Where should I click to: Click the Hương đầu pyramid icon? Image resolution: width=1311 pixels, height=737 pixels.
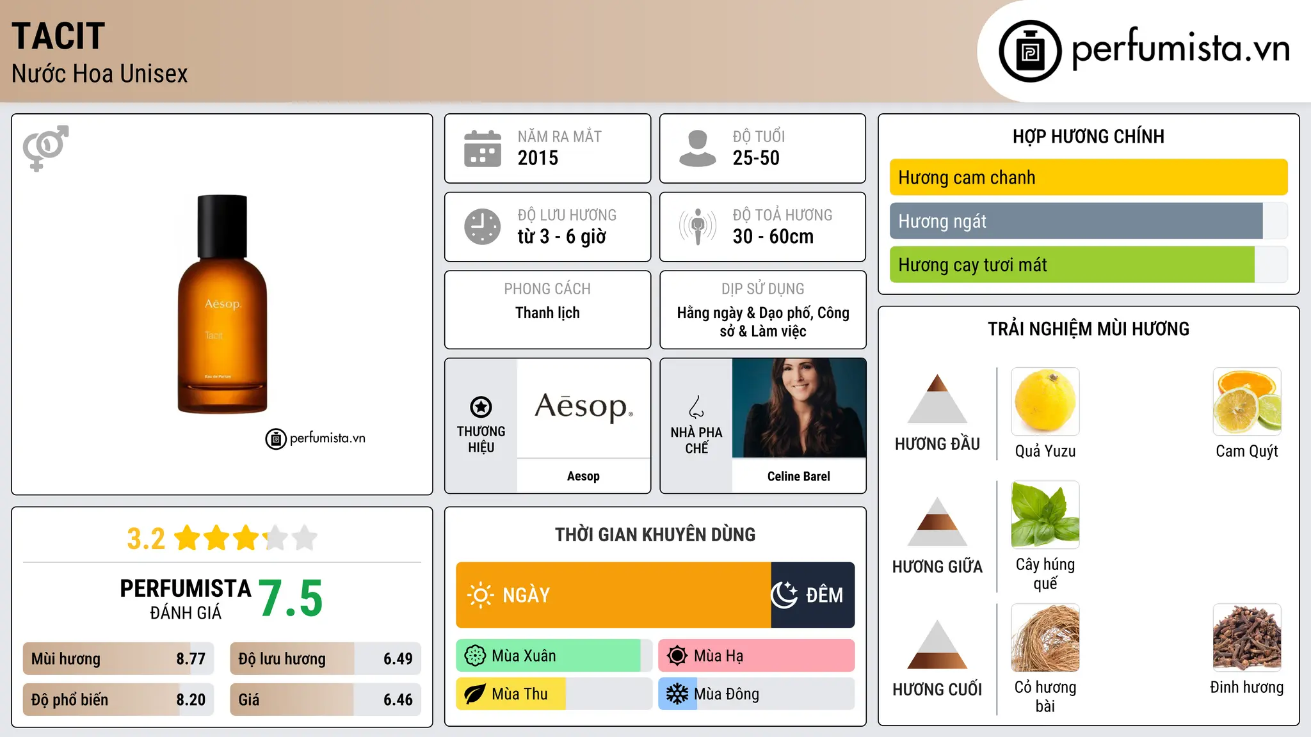(937, 399)
